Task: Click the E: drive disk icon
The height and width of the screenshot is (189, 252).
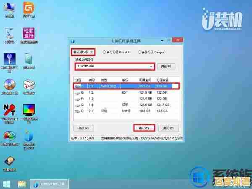Action: (x=77, y=93)
